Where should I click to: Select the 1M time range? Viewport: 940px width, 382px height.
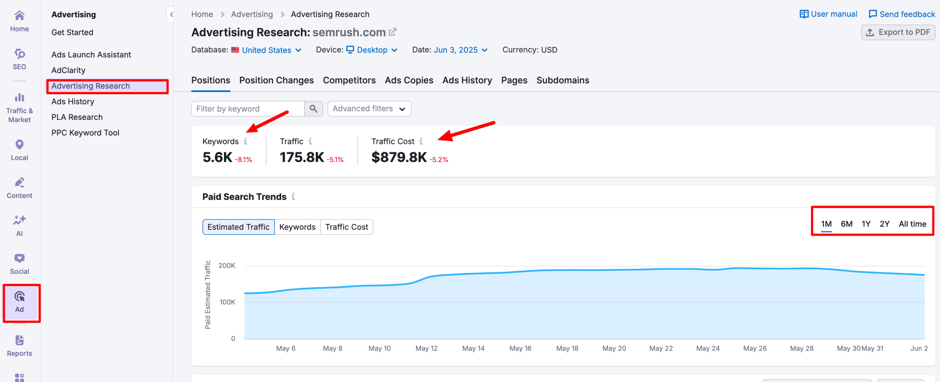pos(826,224)
